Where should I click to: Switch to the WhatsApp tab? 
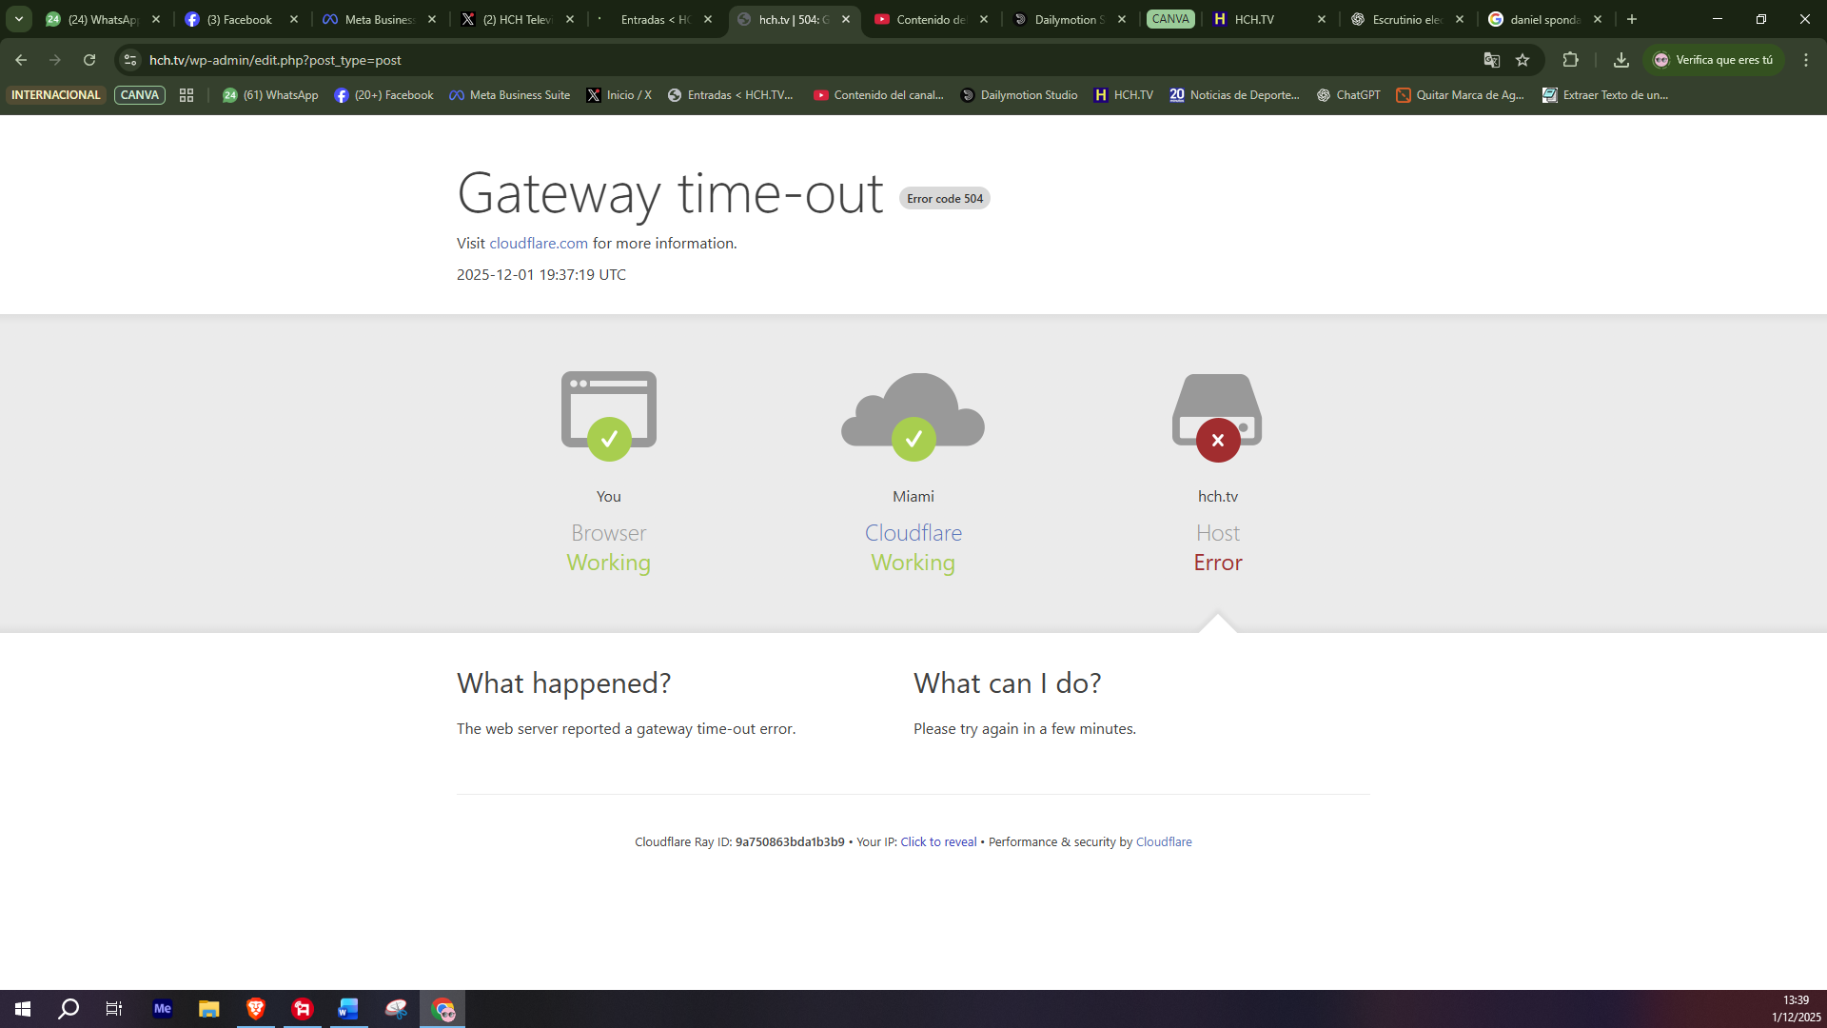coord(104,19)
